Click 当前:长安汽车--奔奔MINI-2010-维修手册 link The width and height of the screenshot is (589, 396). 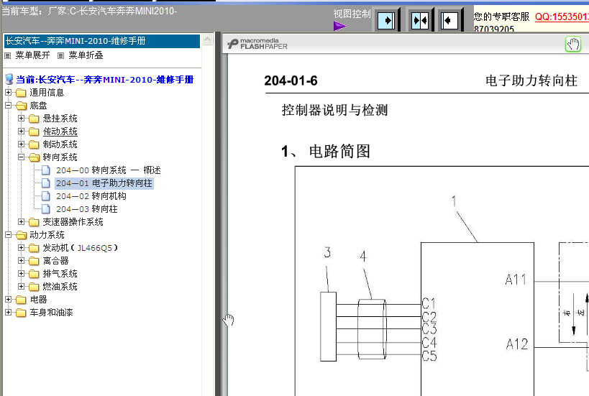pyautogui.click(x=105, y=80)
